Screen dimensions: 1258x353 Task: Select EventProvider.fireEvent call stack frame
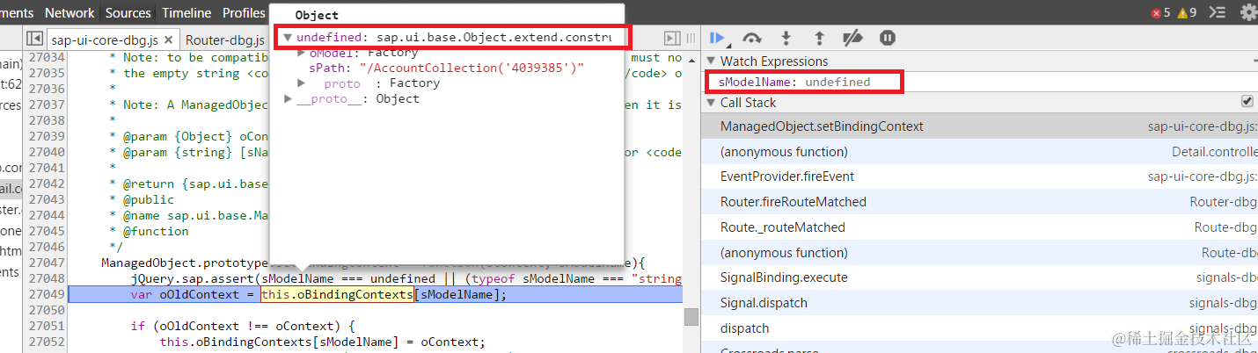pyautogui.click(x=979, y=176)
